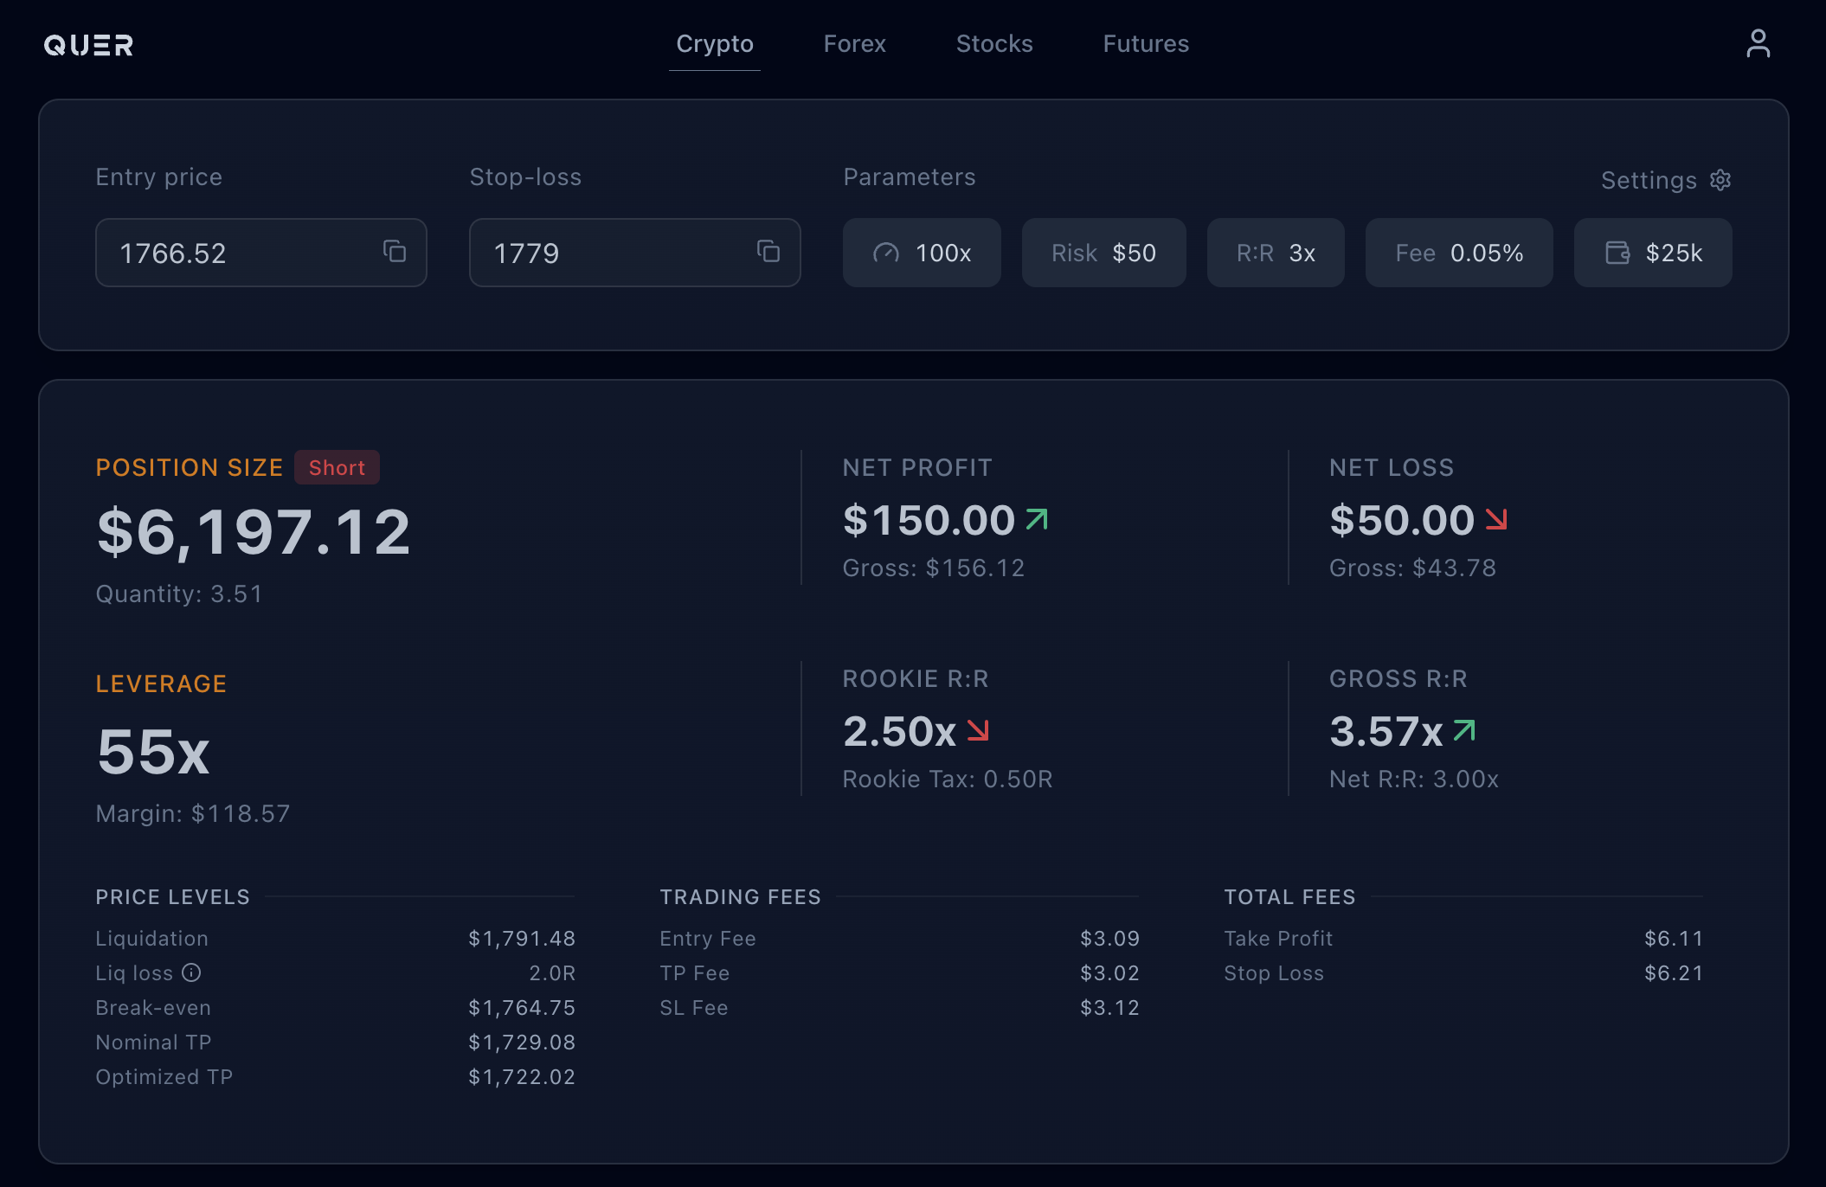Click the QUER logo

88,45
